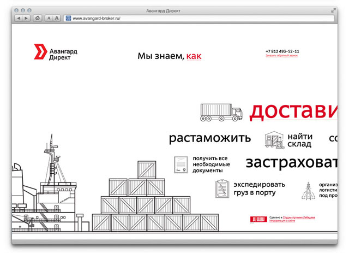This screenshot has height=253, width=349.
Task: Decrease page text size with small A
Action: [49, 18]
